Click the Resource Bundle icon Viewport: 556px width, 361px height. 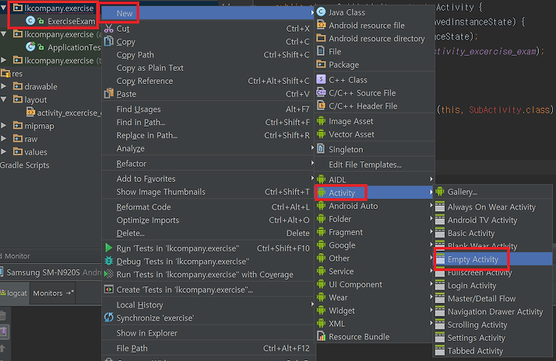[321, 336]
